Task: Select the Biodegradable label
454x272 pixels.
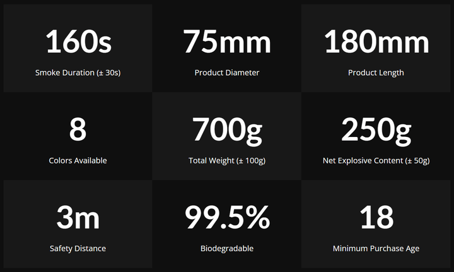Action: click(227, 248)
